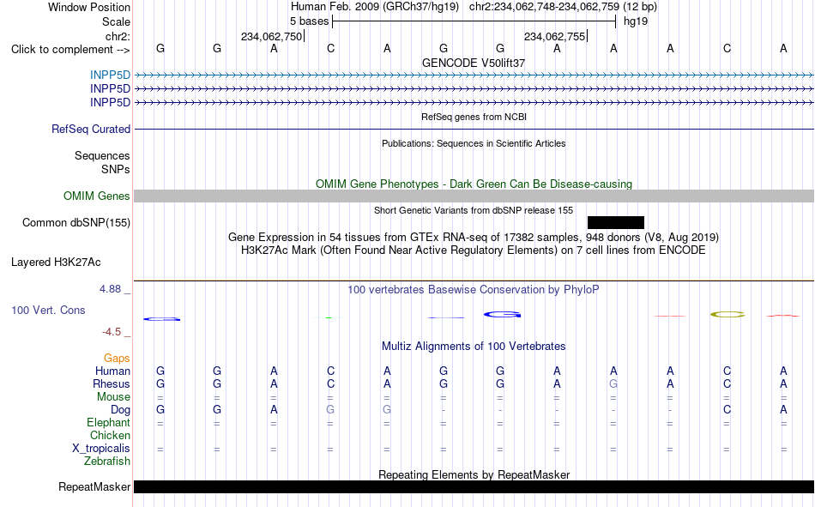The width and height of the screenshot is (815, 507).
Task: Click the Dog species label
Action: 121,410
